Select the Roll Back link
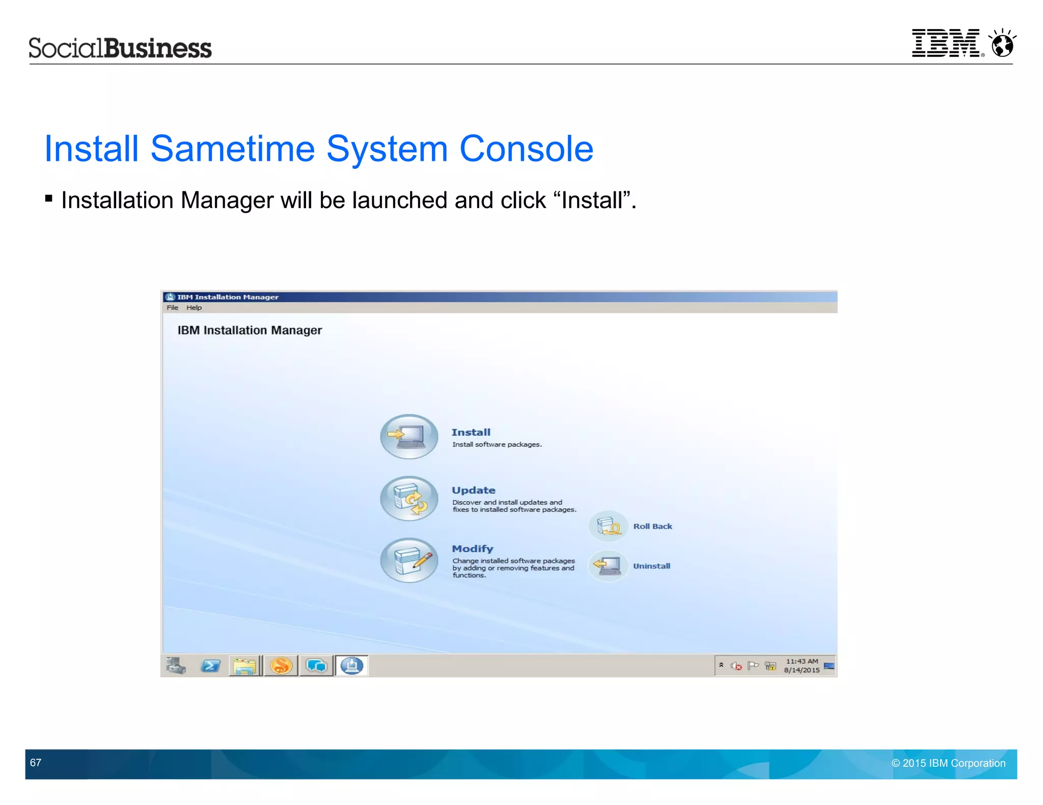 click(x=652, y=526)
